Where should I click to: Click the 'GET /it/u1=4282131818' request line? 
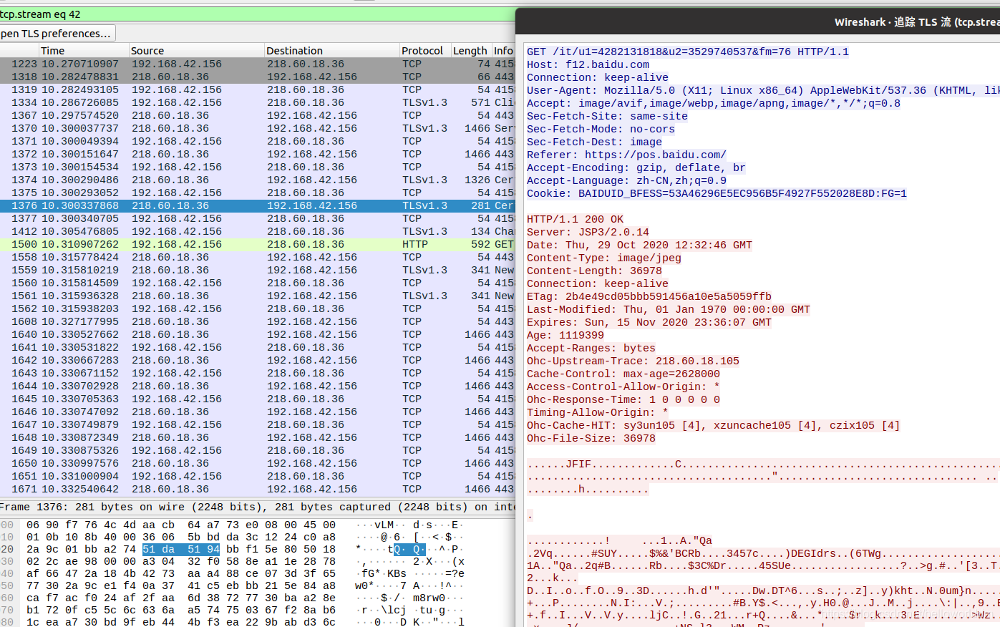(688, 52)
